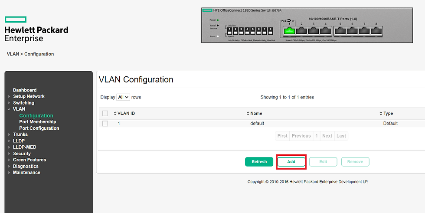Click port 2 on the switch diagram
The height and width of the screenshot is (213, 425).
(x=301, y=31)
